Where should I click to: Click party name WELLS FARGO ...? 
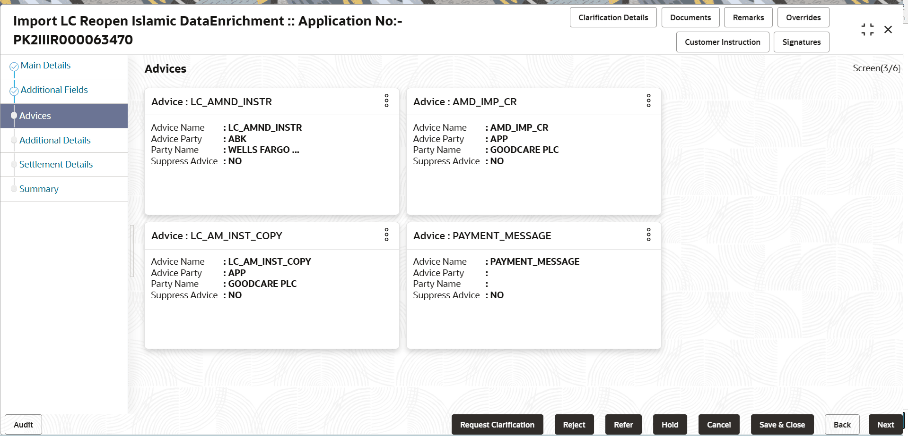(x=264, y=150)
